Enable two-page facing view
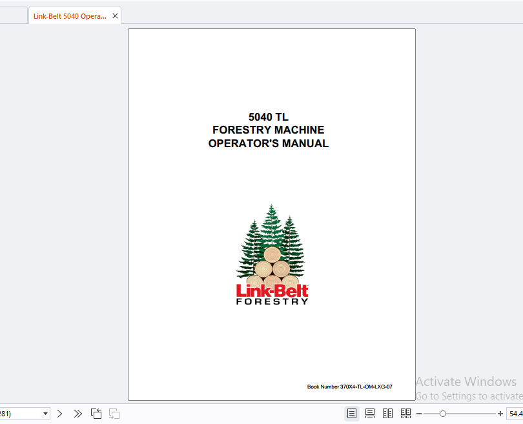The image size is (523, 424). coord(387,414)
